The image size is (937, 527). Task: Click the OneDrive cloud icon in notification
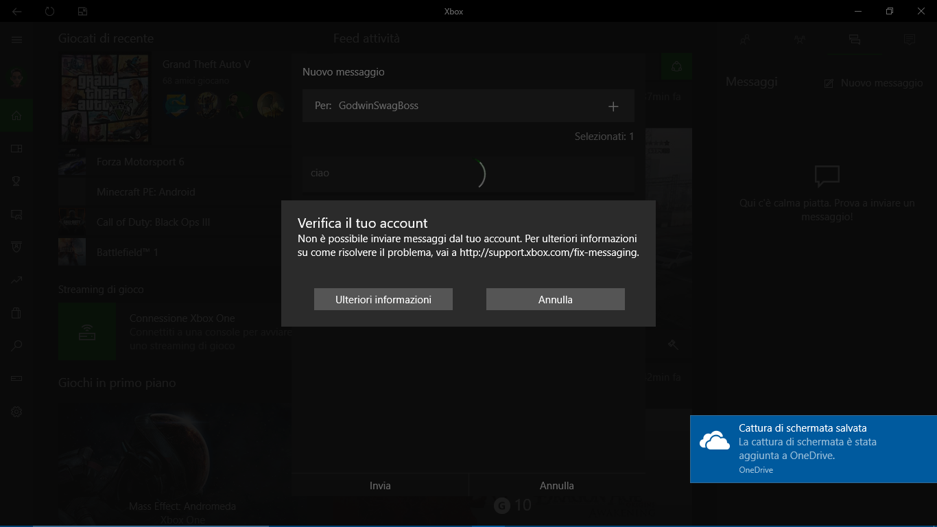714,441
